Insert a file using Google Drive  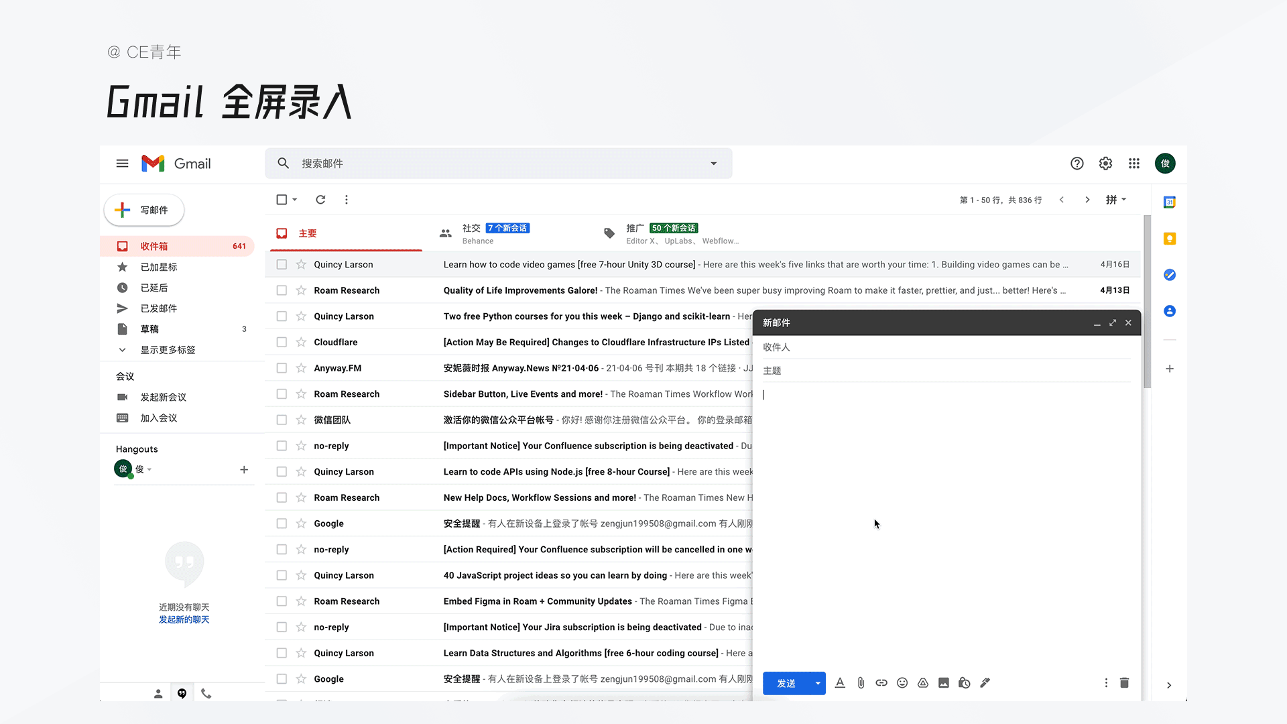pos(923,683)
